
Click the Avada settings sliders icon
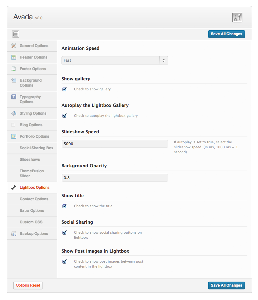coord(237,17)
